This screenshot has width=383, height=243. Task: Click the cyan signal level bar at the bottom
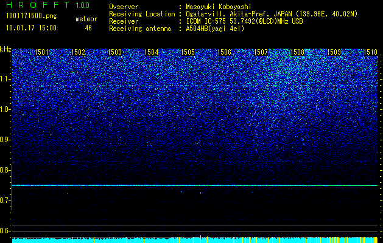[x=195, y=240]
